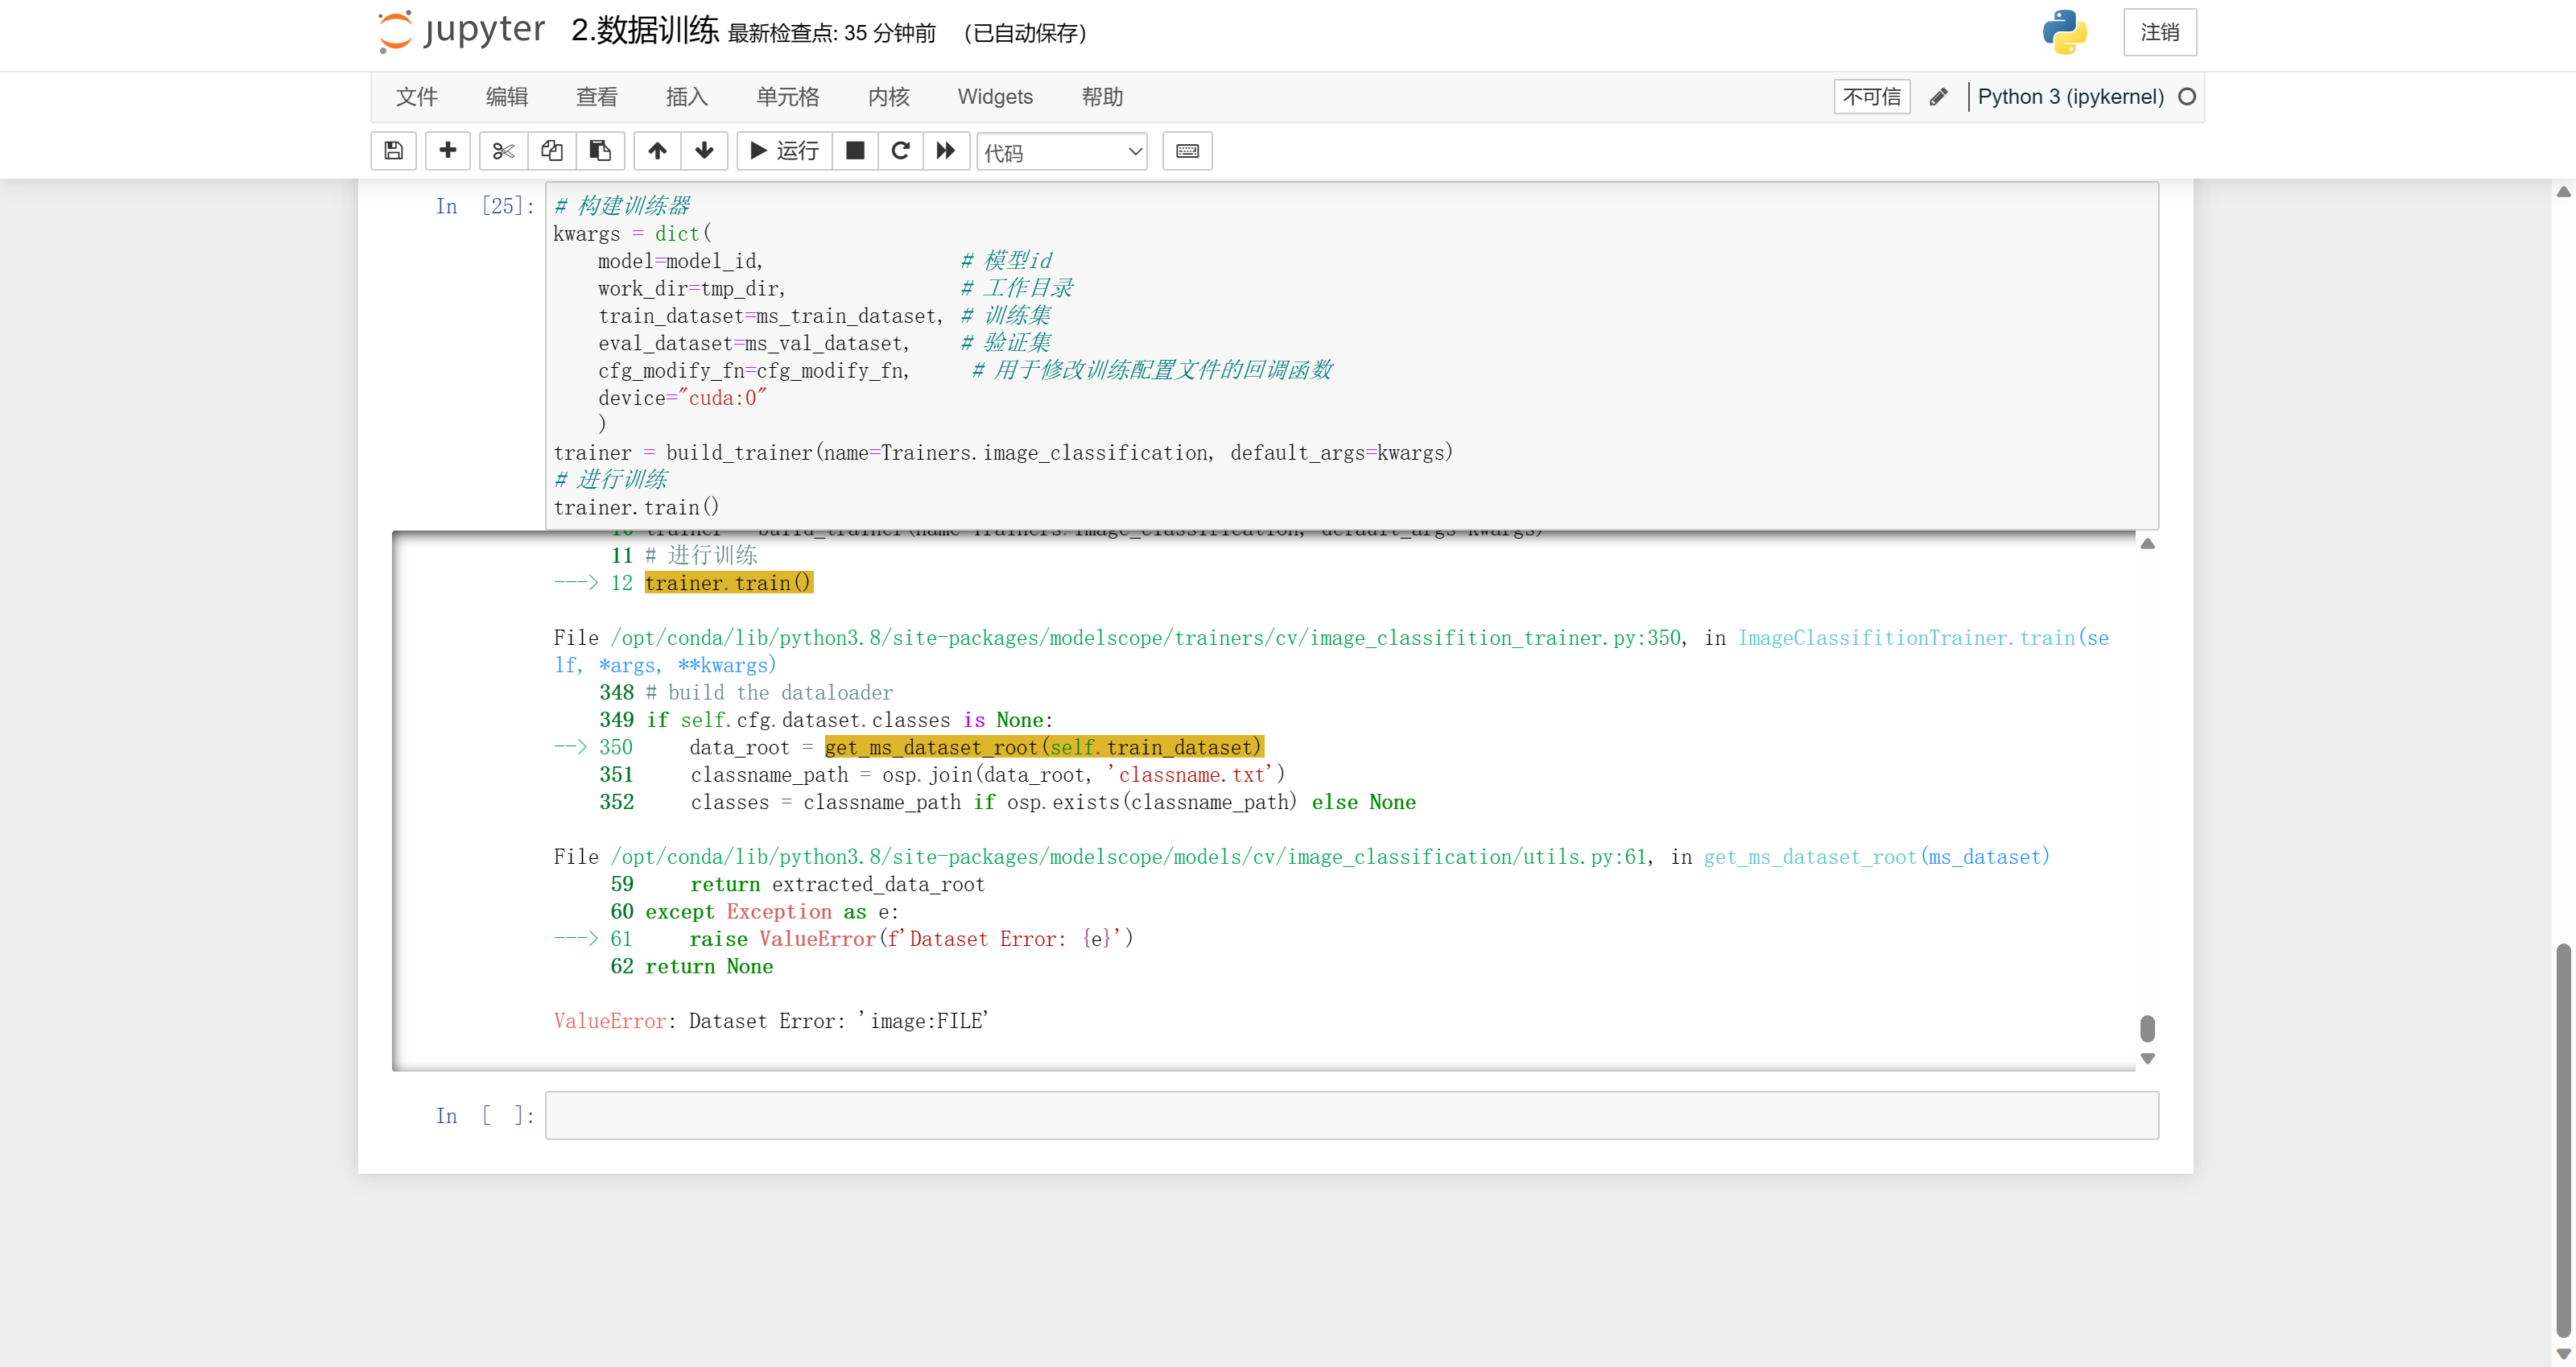
Task: Select the 代码 cell type dropdown
Action: [1062, 151]
